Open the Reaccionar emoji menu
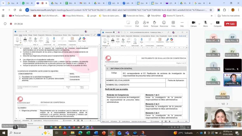 tap(164, 24)
